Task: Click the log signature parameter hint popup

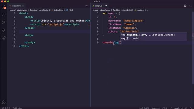Action: coord(153,37)
